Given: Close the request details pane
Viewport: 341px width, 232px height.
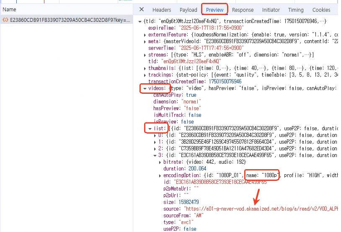Looking at the screenshot, I should click(142, 10).
